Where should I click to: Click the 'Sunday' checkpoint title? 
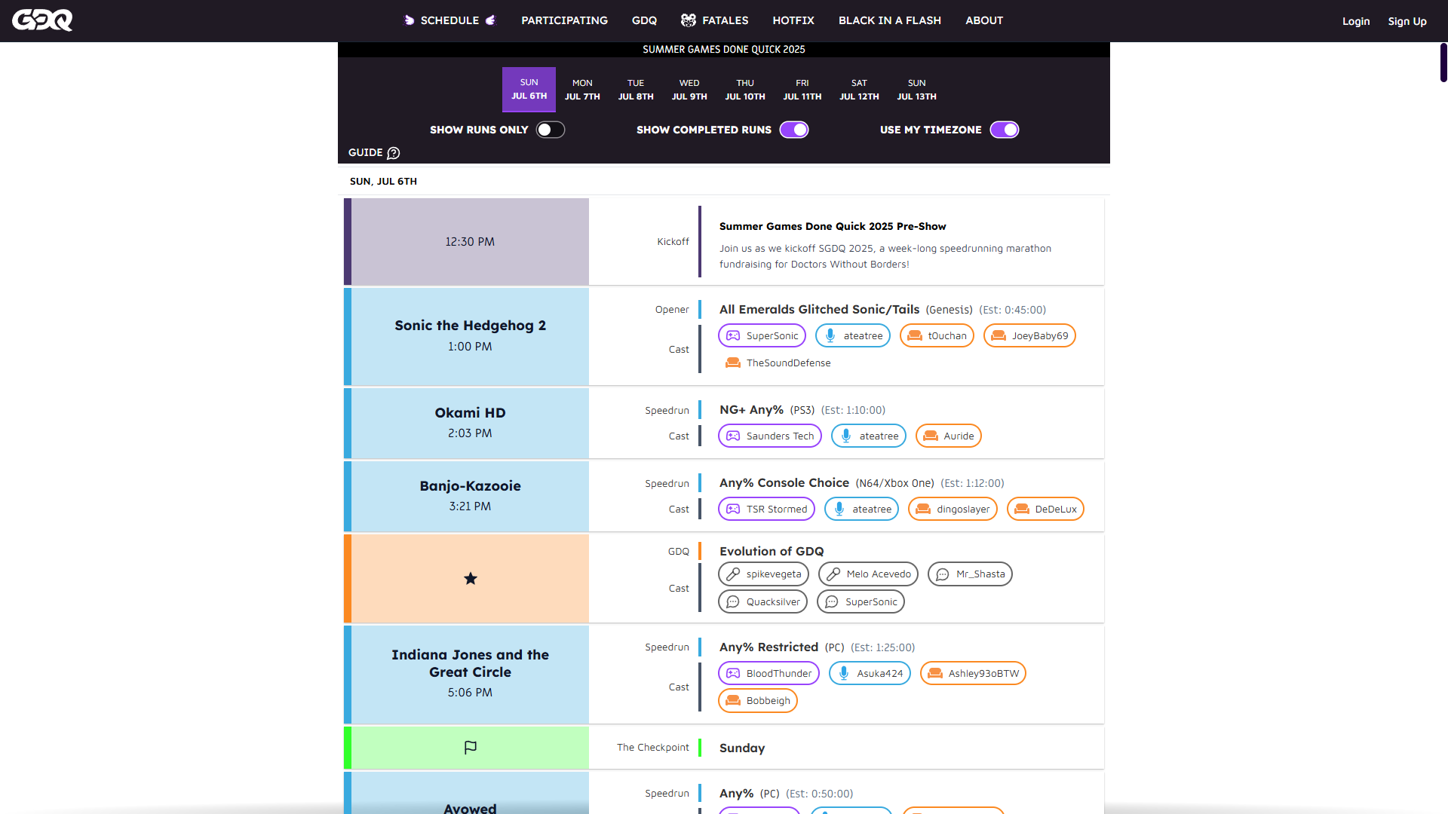point(742,748)
